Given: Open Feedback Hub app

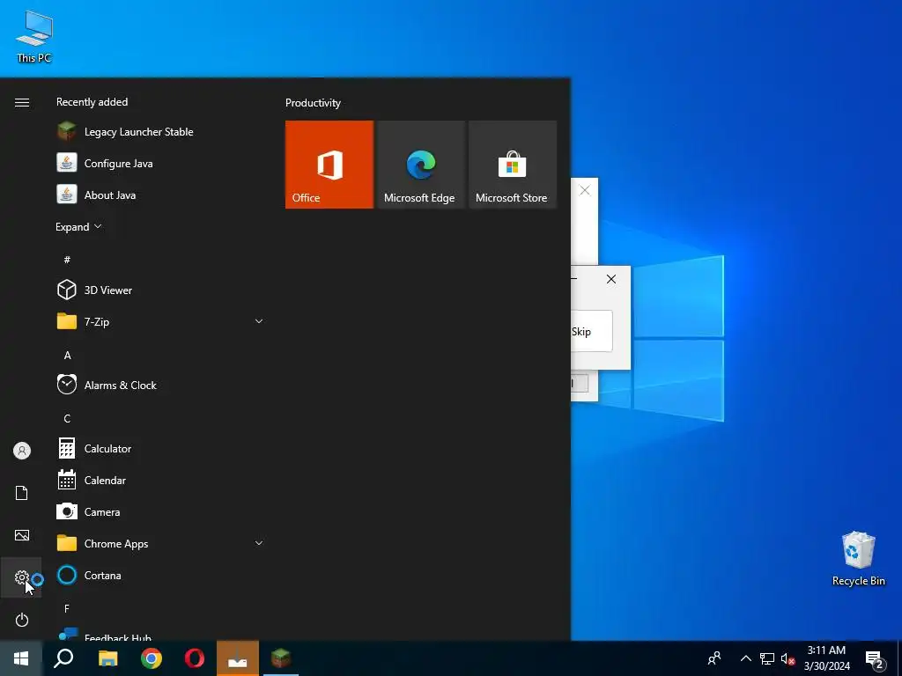Looking at the screenshot, I should [x=161, y=633].
